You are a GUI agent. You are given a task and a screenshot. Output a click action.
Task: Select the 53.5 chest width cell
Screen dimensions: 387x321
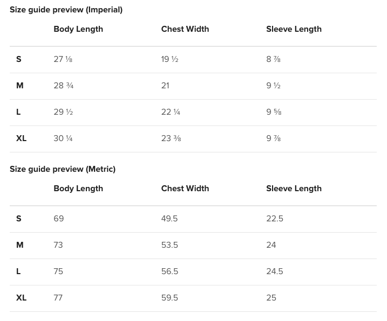click(169, 245)
